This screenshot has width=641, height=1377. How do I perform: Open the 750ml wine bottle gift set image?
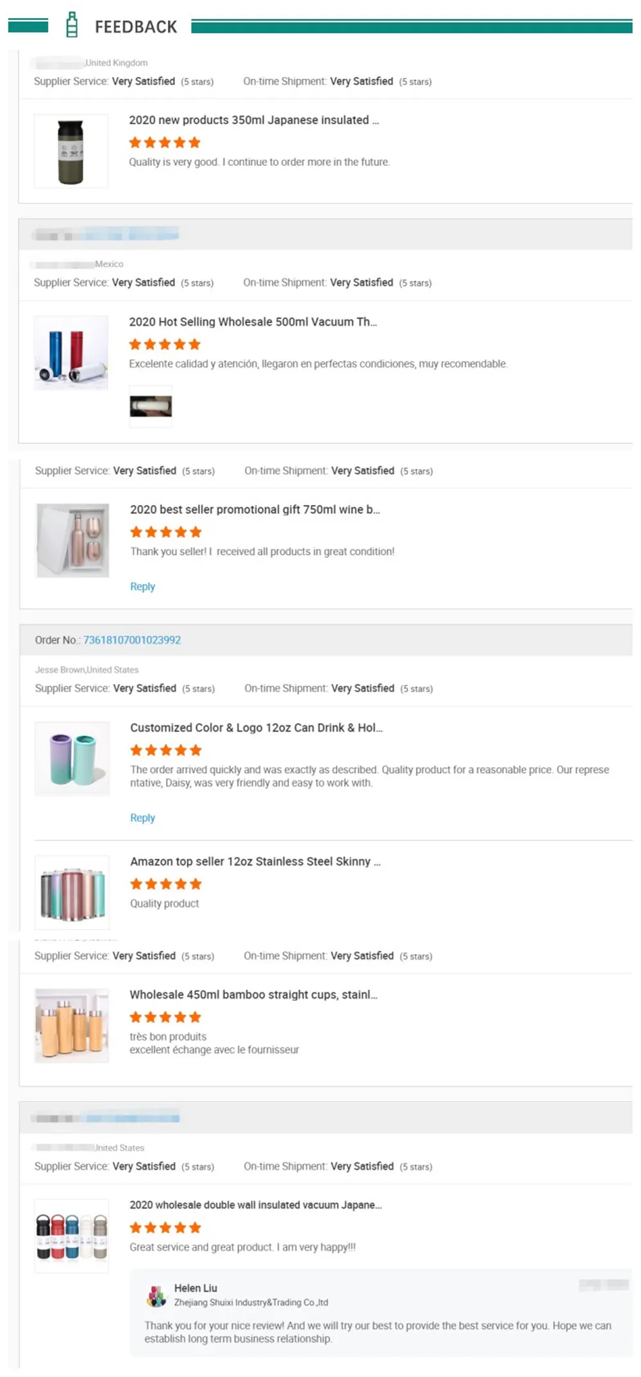click(x=72, y=540)
